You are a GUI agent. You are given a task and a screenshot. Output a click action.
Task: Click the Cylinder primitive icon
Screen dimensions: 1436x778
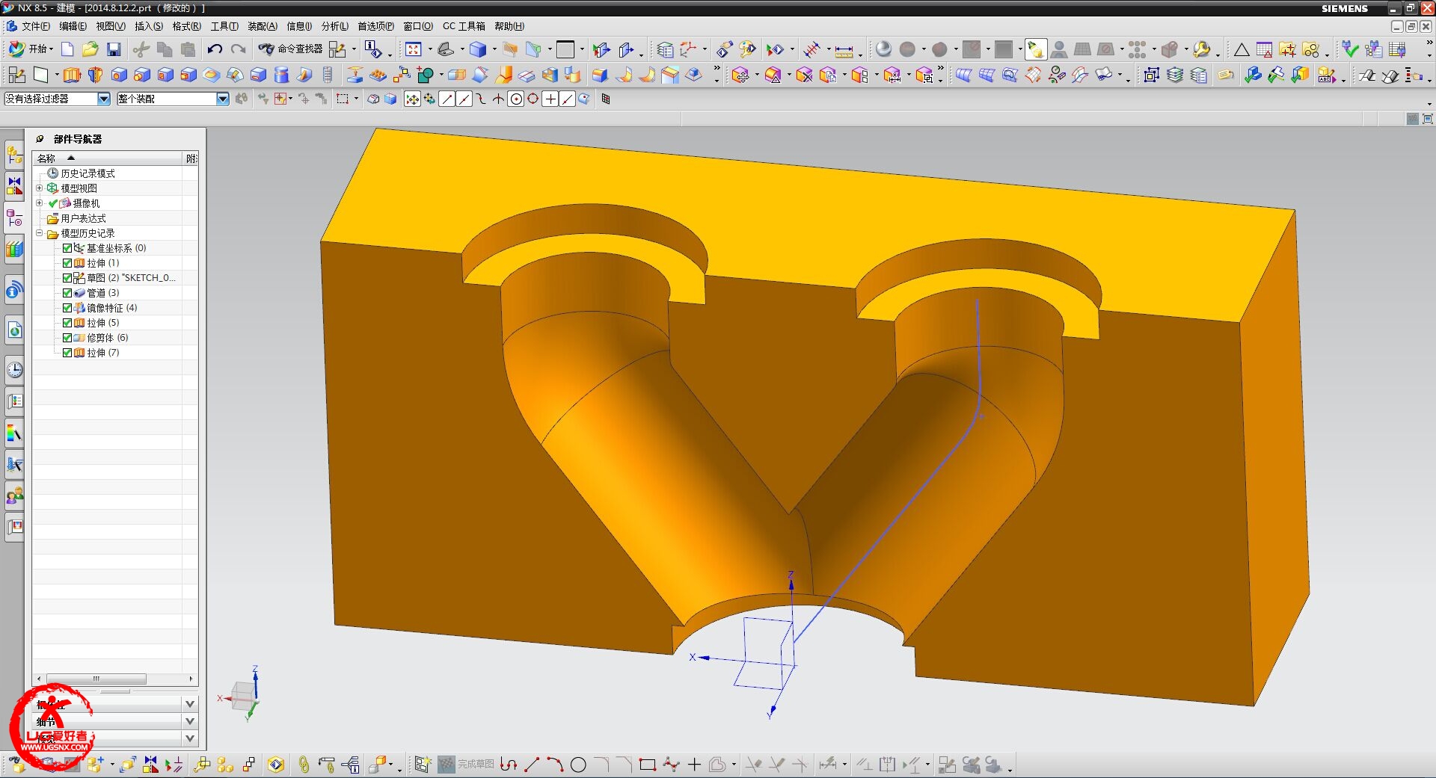coord(281,75)
